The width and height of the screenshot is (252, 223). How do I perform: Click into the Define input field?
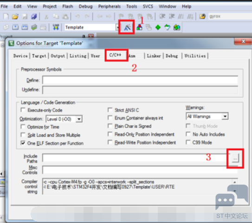[x=140, y=80]
